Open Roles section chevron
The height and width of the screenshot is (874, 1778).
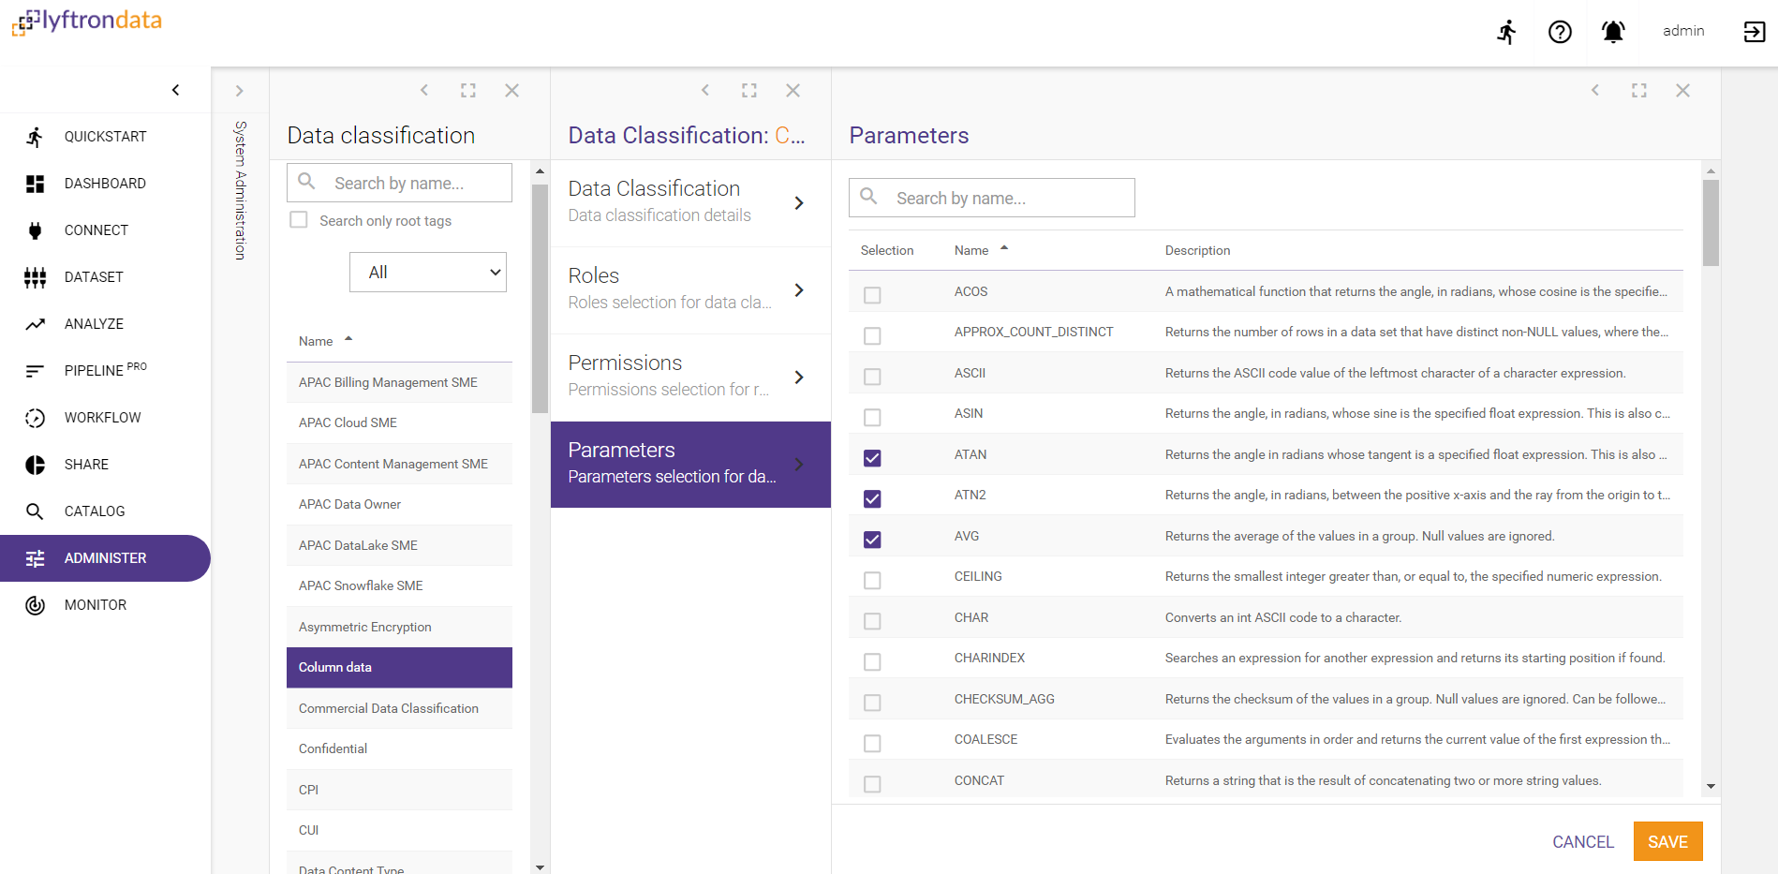click(799, 289)
